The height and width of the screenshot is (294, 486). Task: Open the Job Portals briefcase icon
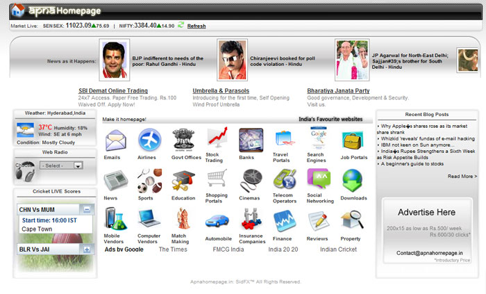(353, 141)
